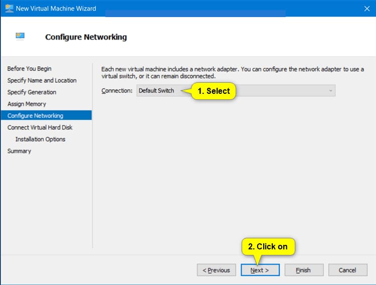Viewport: 376px width, 285px height.
Task: Click the Finish button
Action: click(303, 270)
